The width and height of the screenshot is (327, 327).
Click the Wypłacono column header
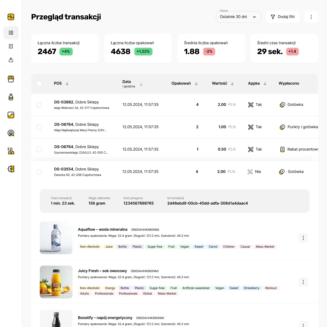click(289, 83)
